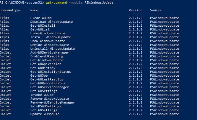The height and width of the screenshot is (120, 197).
Task: Click the Update-WUModule cmdlet name
Action: tap(45, 114)
